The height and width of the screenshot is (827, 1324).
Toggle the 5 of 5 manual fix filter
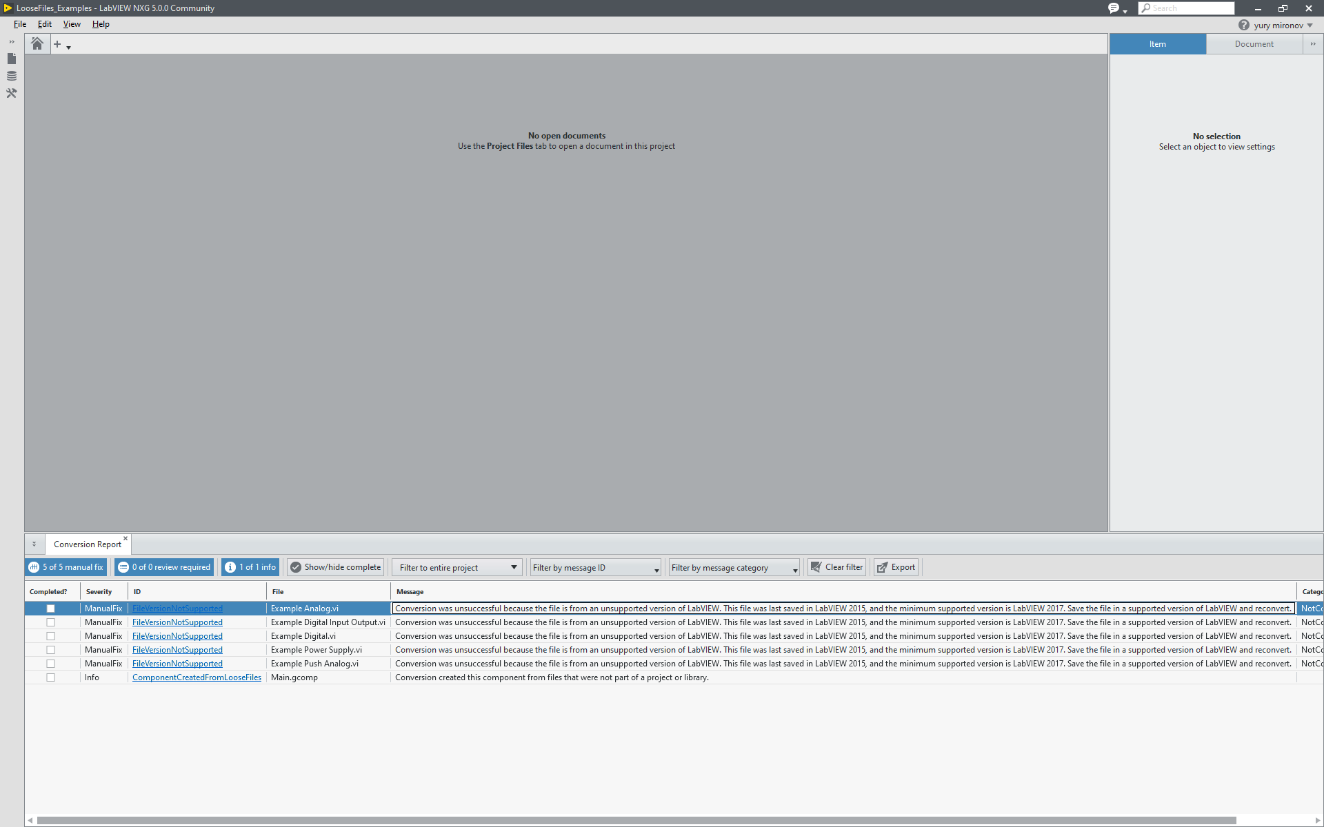(66, 566)
